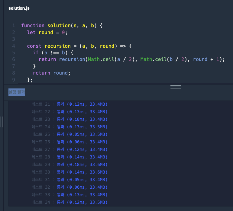Image resolution: width=233 pixels, height=211 pixels.
Task: Select the 테스트 33 result row
Action: [70, 195]
